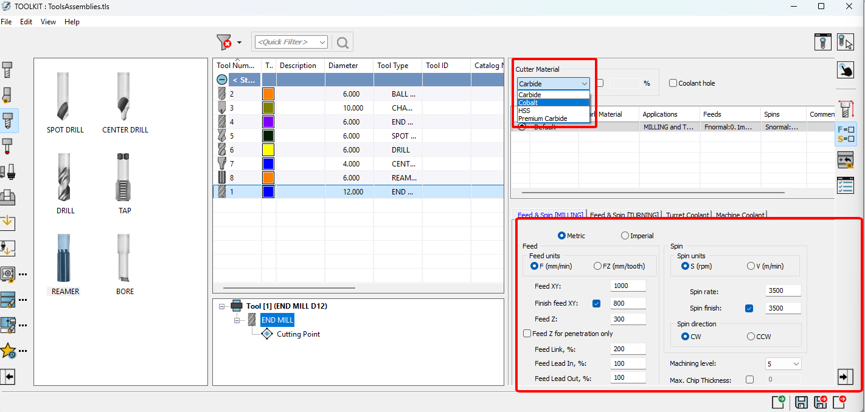Screen dimensions: 865x412
Task: Click the yellow color swatch of tool 6
Action: point(268,149)
